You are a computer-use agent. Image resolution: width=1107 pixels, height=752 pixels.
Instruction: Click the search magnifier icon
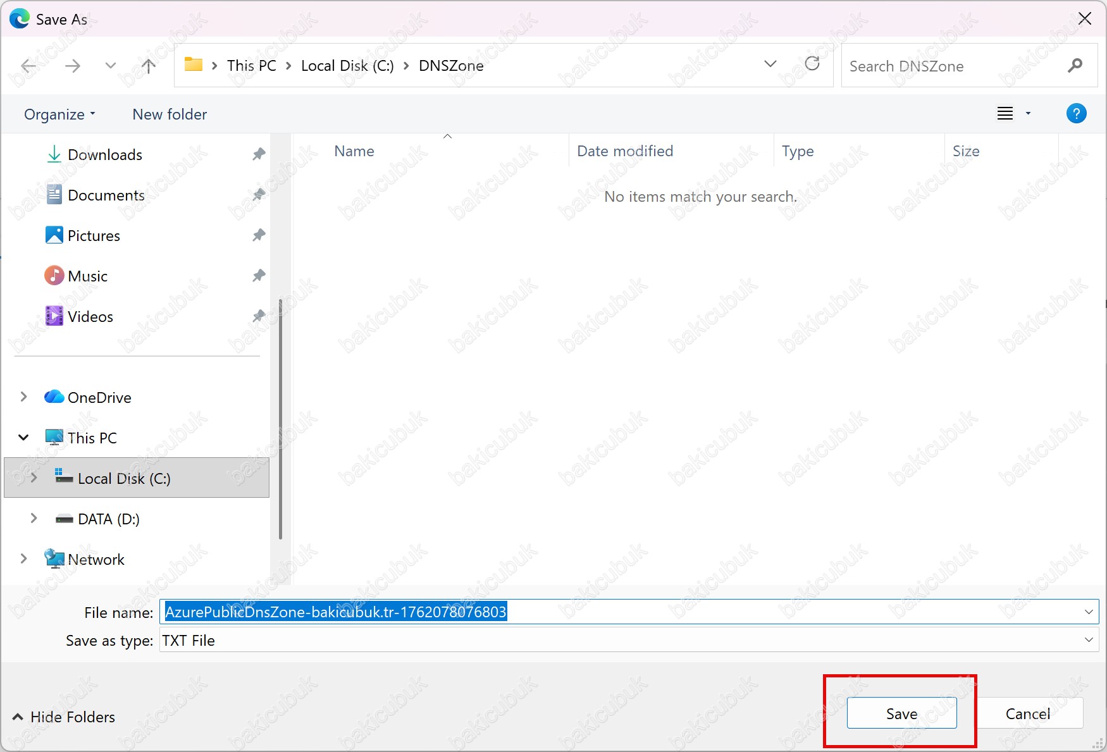click(1075, 65)
